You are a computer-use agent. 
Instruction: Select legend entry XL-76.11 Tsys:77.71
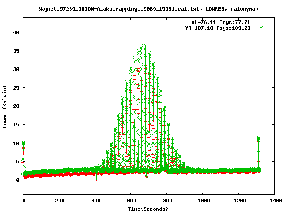221,22
